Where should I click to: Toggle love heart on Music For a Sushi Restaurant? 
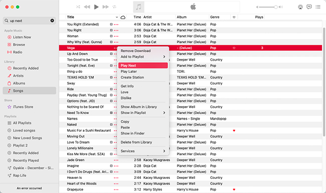(x=234, y=131)
